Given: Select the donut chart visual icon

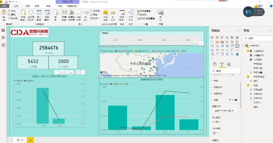Looking at the screenshot, I should [227, 46].
